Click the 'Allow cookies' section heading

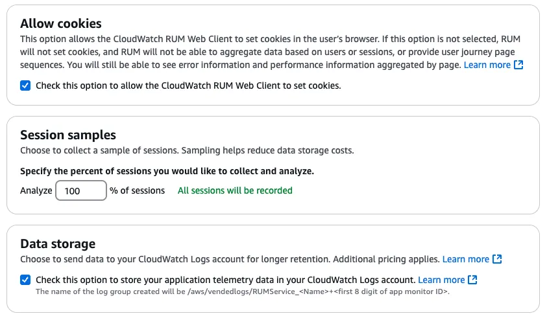click(x=61, y=23)
